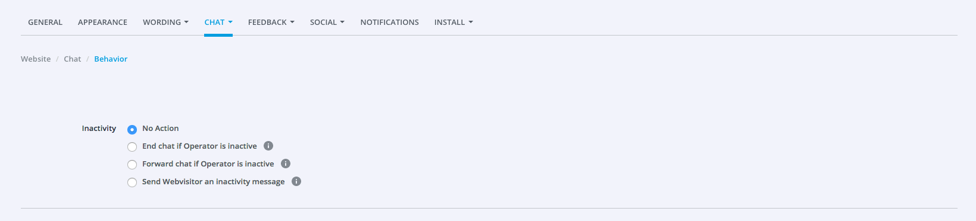The width and height of the screenshot is (976, 221).
Task: Select End chat if Operator is inactive
Action: (x=132, y=147)
